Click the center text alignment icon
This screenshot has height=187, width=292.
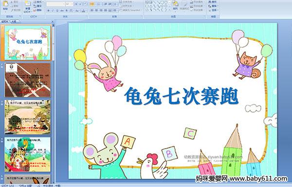click(96, 10)
